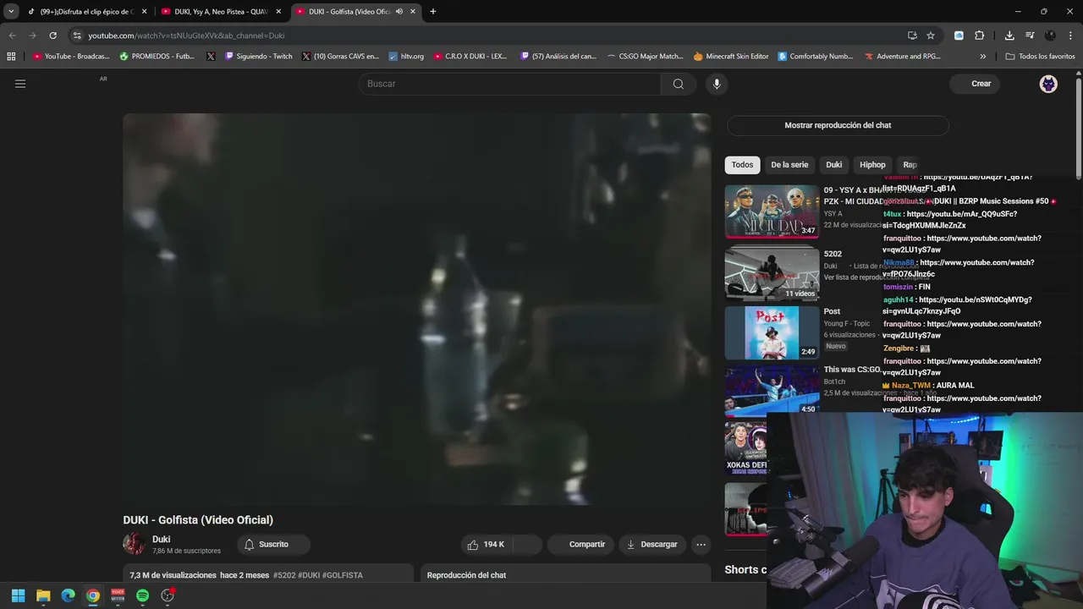
Task: Click the browser address bar URL
Action: click(186, 36)
